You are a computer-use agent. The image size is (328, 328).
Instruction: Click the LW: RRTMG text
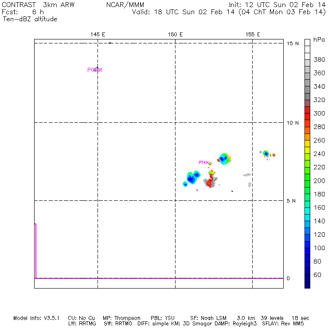click(x=82, y=324)
